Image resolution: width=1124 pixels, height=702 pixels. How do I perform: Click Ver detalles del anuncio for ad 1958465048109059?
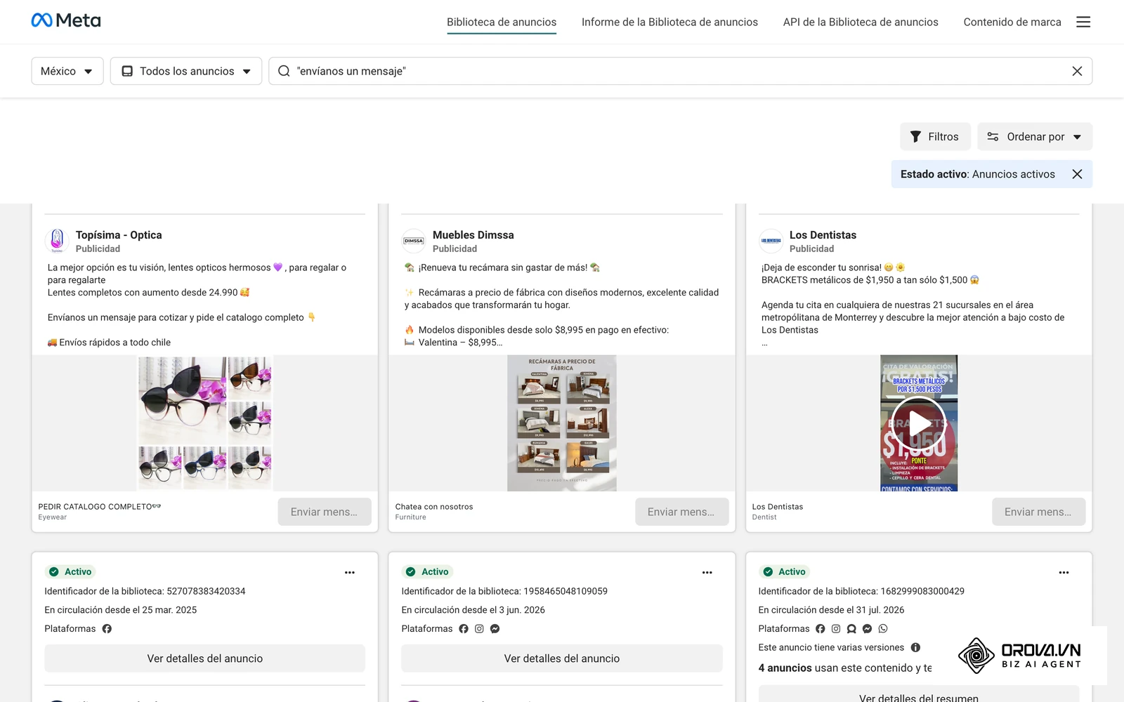coord(562,658)
